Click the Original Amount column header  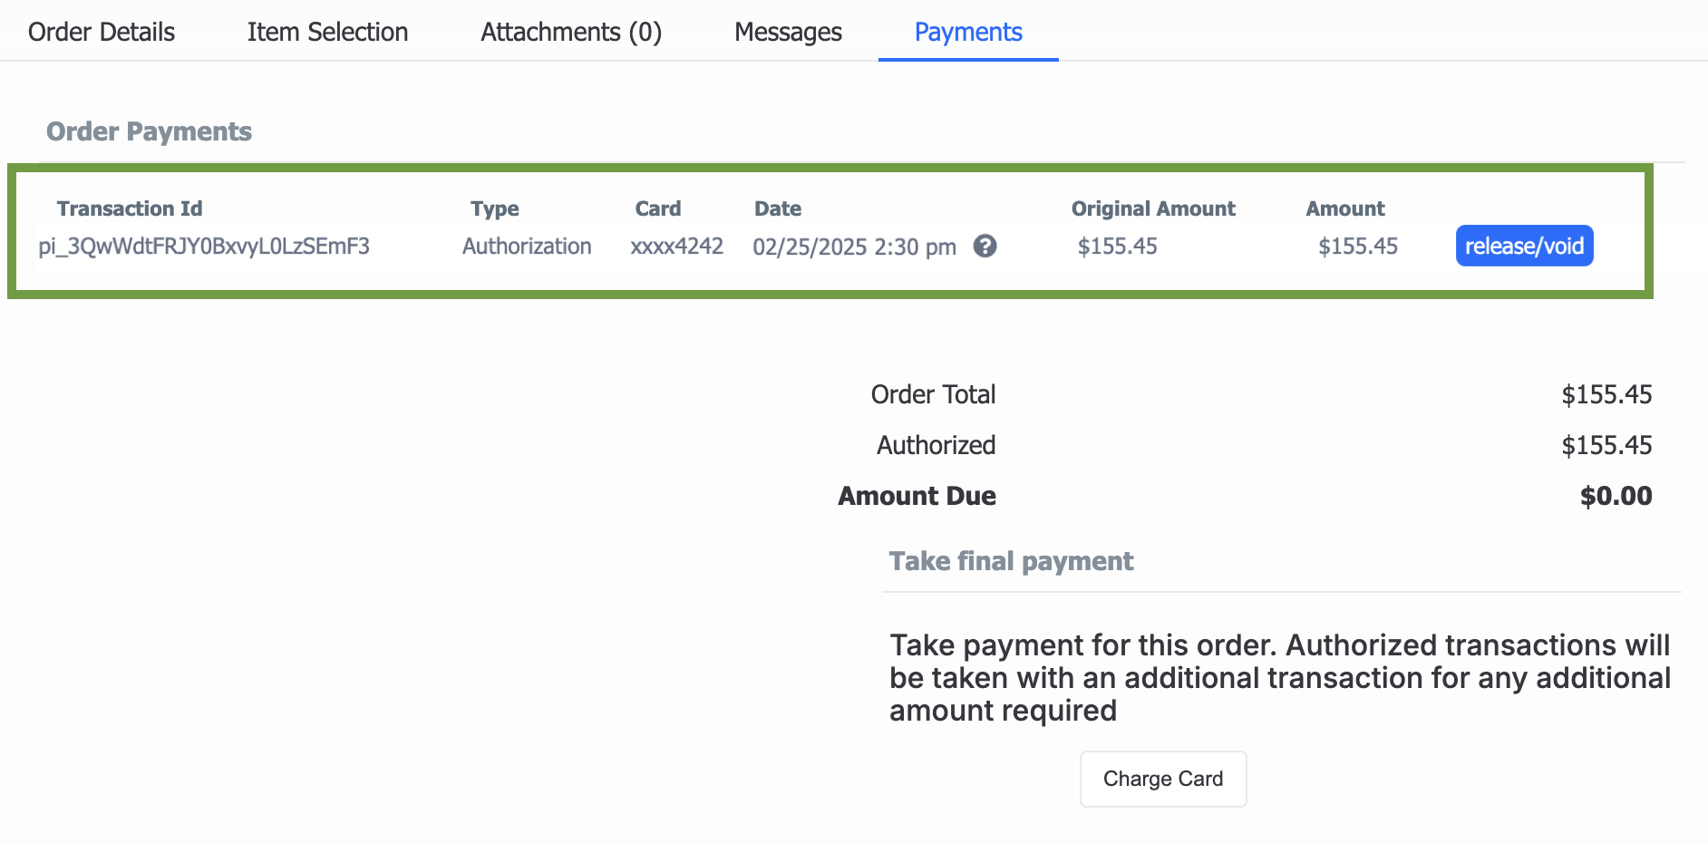pos(1153,208)
